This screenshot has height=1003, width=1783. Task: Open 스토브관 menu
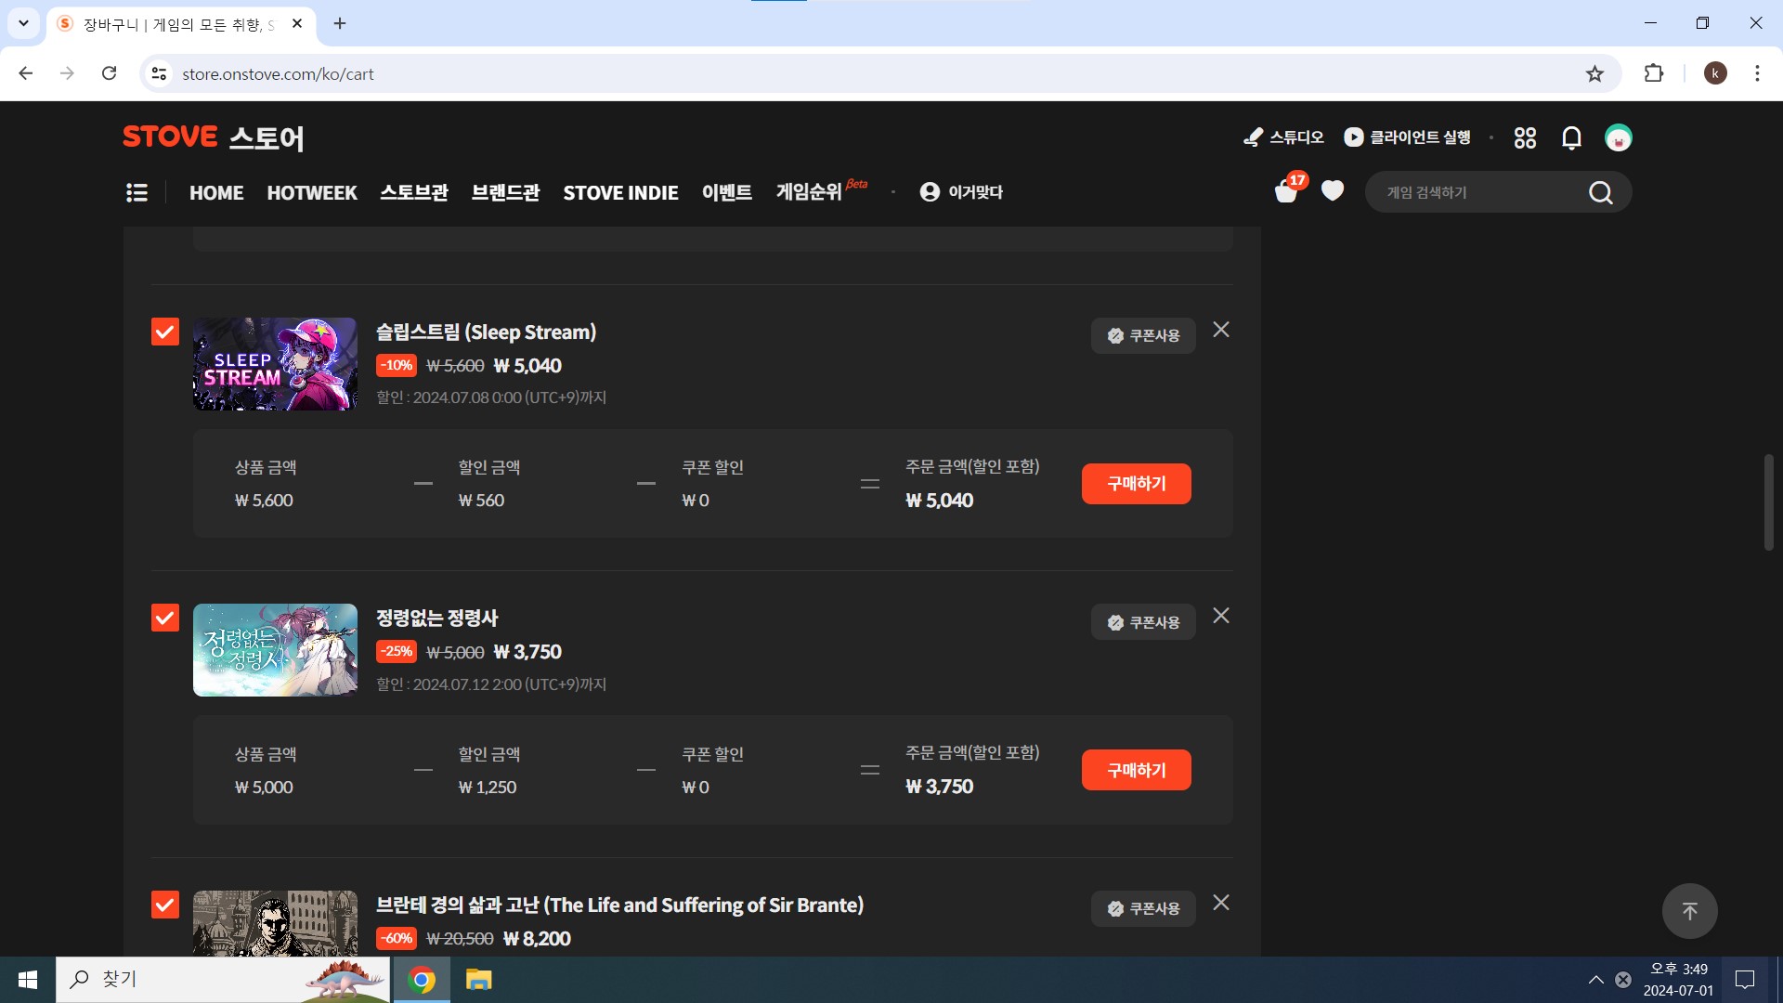pos(414,192)
